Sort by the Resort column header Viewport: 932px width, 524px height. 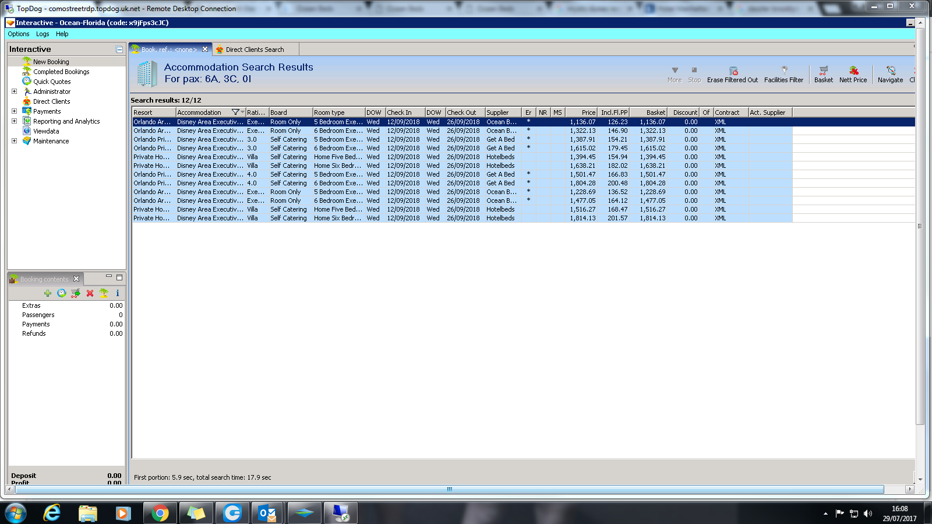[154, 112]
